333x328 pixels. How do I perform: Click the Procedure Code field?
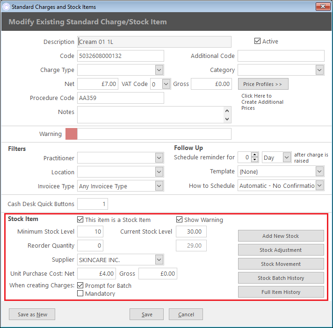point(121,98)
